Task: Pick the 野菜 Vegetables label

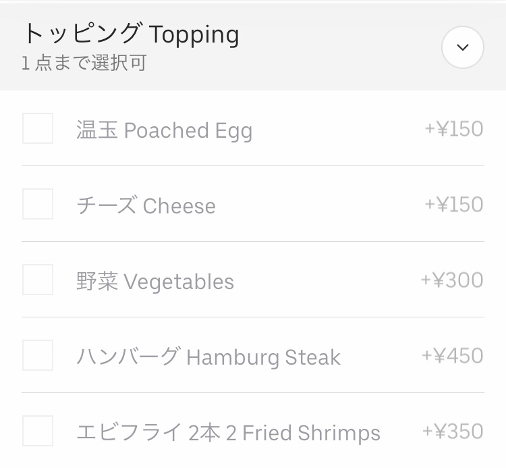Action: click(x=155, y=281)
